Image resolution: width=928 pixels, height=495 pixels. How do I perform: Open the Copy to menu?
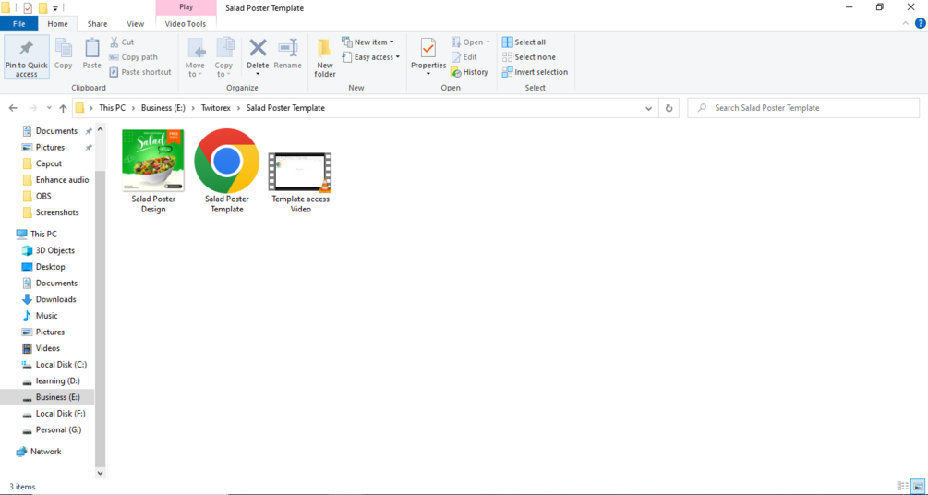(223, 57)
